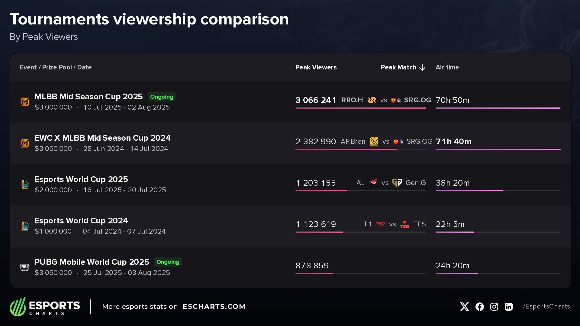The image size is (580, 326).
Task: Click League of Legends icon beside Esports World Cup 2025
Action: tap(25, 184)
